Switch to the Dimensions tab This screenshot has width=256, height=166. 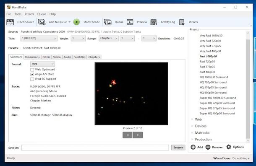tap(32, 57)
